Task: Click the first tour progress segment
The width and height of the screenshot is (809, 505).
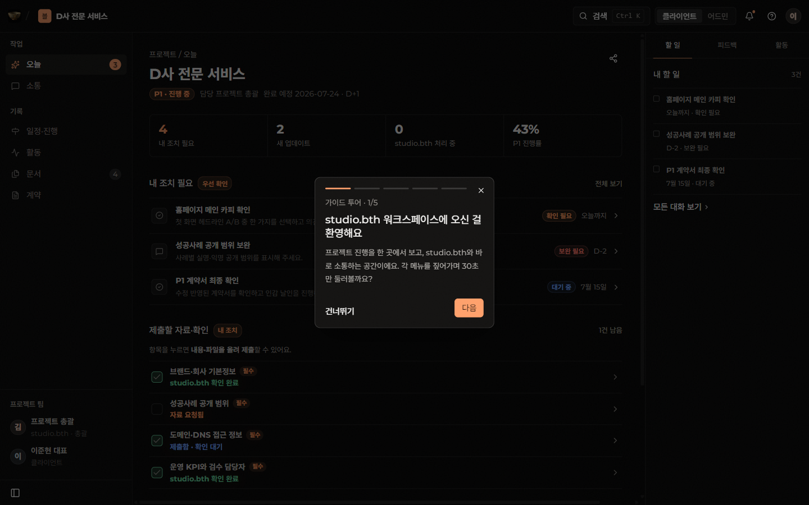Action: pyautogui.click(x=338, y=189)
